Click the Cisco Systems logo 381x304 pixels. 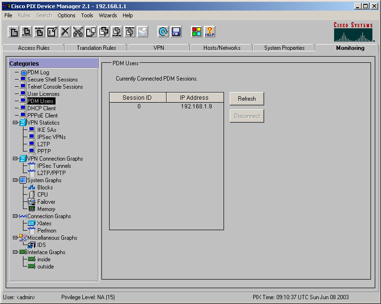354,32
